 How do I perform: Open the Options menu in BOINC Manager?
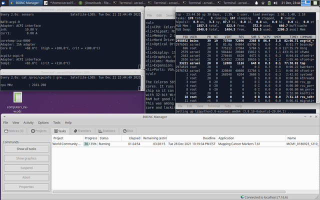click(43, 122)
